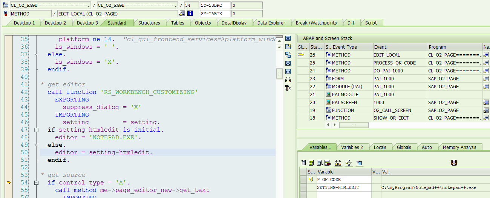Switch to the Desktop 1 tab
490x198 pixels.
tap(24, 23)
